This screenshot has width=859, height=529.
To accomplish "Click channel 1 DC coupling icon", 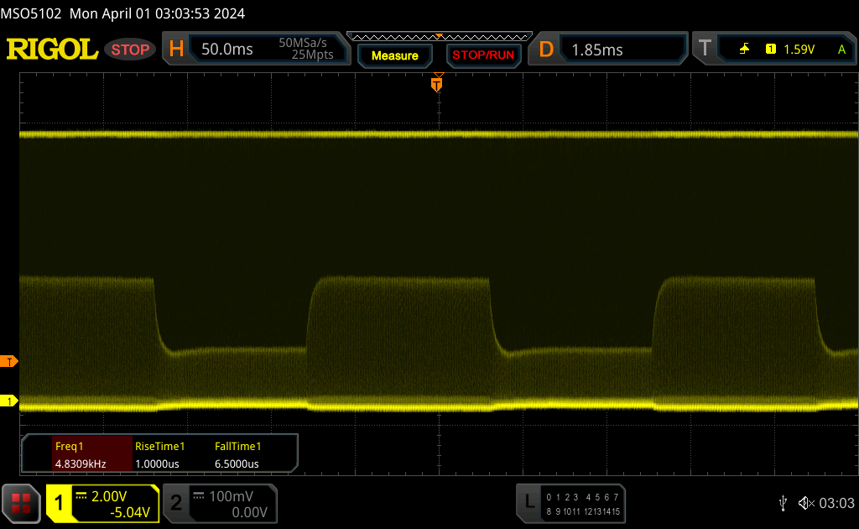I will tap(81, 496).
